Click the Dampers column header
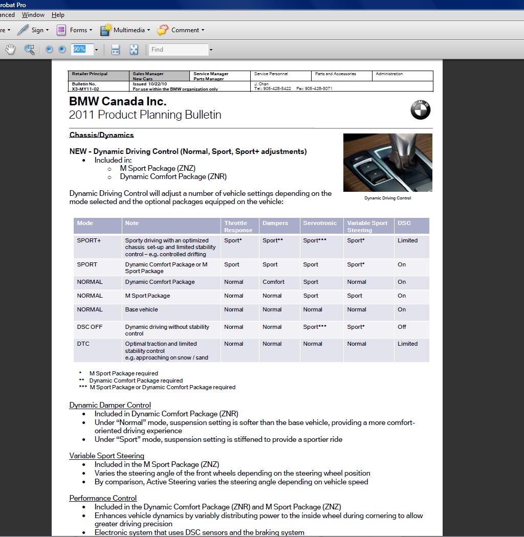Screen dimensions: 524x537 279,226
